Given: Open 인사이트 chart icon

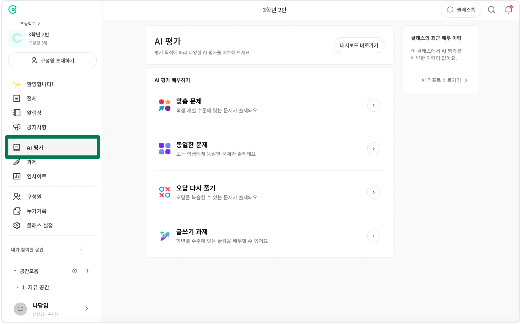Looking at the screenshot, I should click(x=17, y=176).
